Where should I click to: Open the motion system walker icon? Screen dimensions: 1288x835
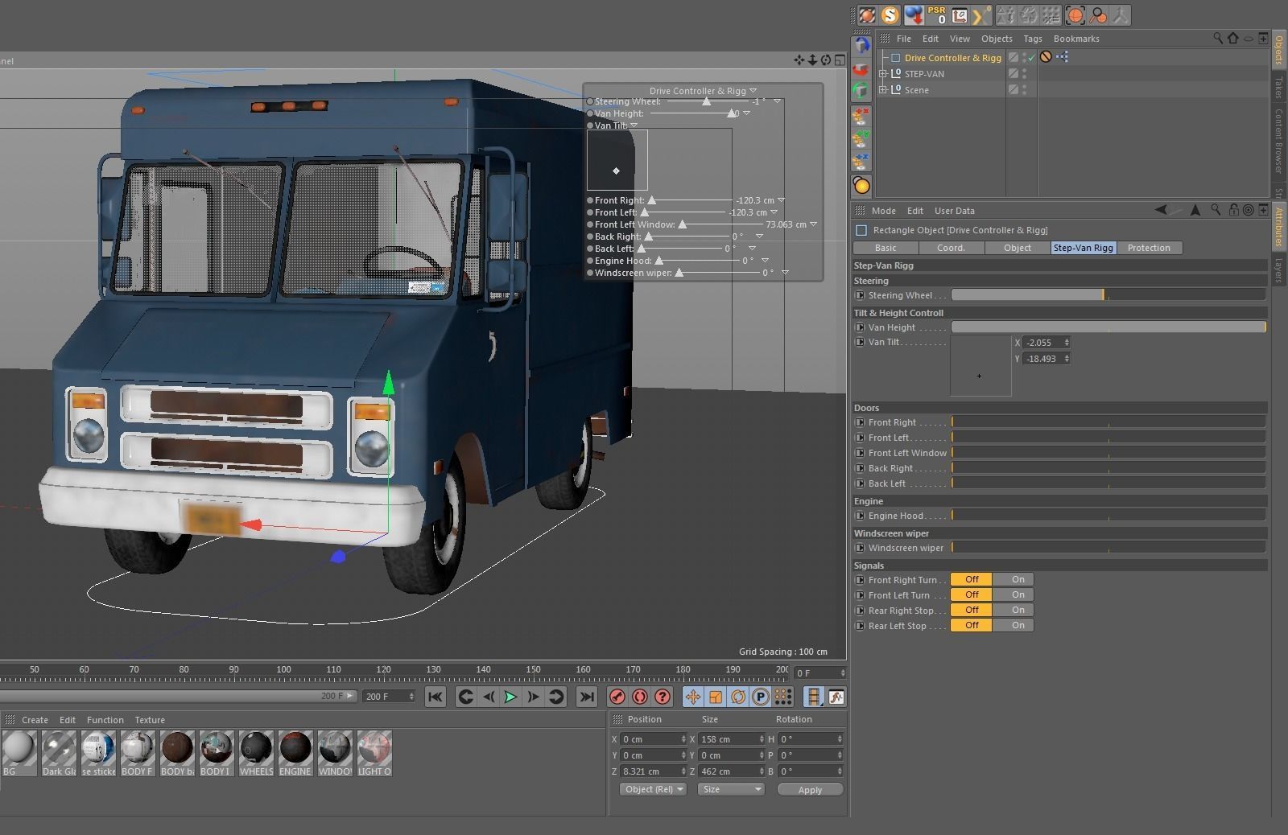[836, 697]
